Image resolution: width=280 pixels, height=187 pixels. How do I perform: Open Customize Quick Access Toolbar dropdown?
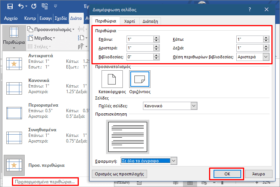pos(56,6)
